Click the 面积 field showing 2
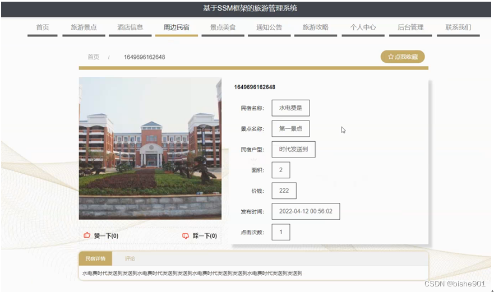Image resolution: width=494 pixels, height=292 pixels. click(x=281, y=170)
